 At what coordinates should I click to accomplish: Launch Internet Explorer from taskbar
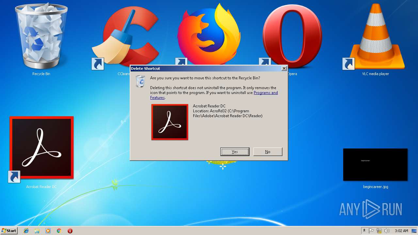(x=26, y=231)
